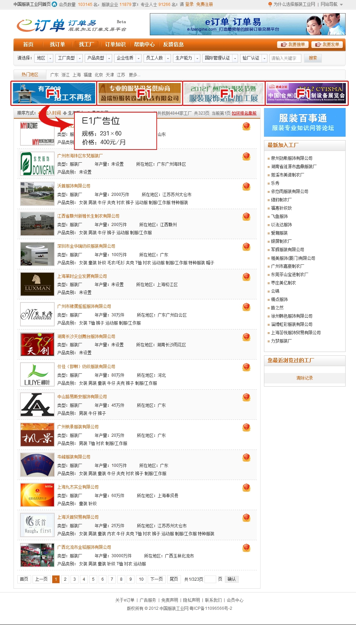
Task: Open the LUXMAN factory logo thumbnail
Action: 37,284
